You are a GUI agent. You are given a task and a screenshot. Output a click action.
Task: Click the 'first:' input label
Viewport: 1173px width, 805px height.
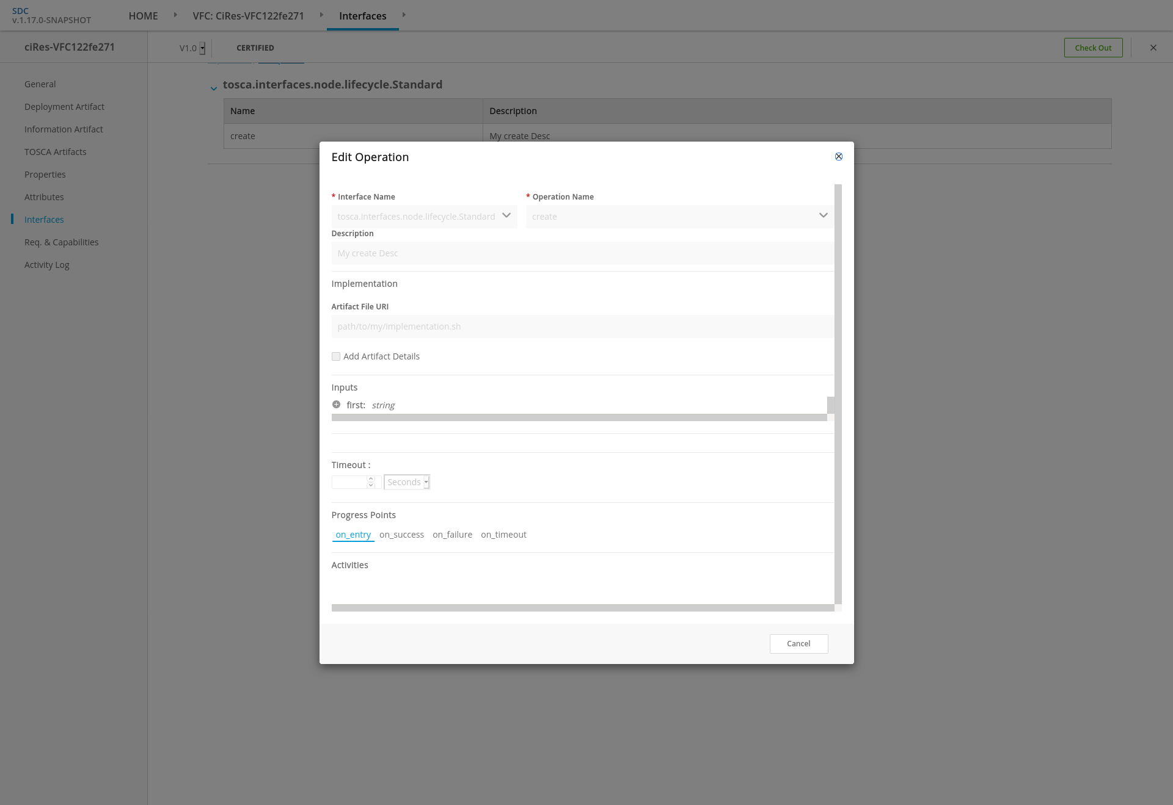[356, 405]
